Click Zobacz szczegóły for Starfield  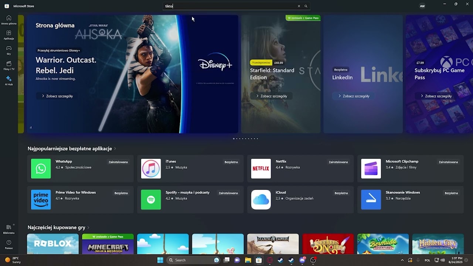tap(271, 96)
